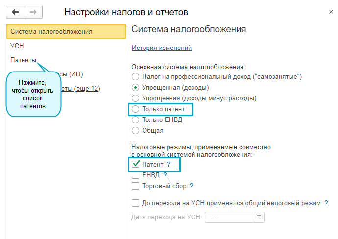Viewport: 338px width, 239px height.
Task: Show help for Торговый сбор
Action: (192, 186)
